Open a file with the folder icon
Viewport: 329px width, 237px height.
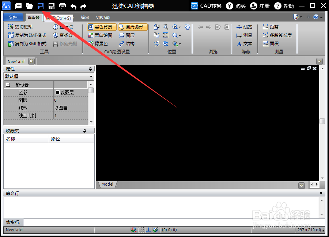coord(29,6)
